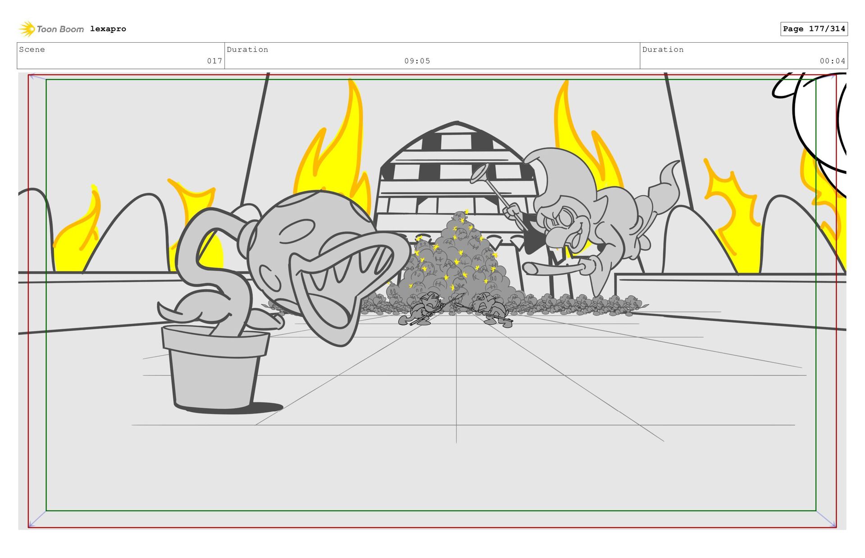Viewport: 865px width, 558px height.
Task: Click the 'Scene' header label
Action: coord(32,49)
